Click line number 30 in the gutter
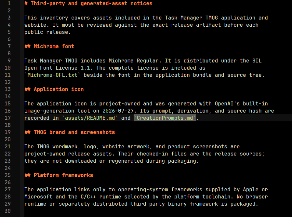Viewport: 292px width, 217px height. 7,211
